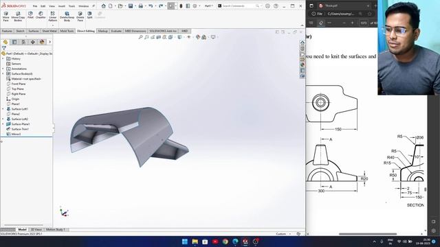The height and width of the screenshot is (247, 440).
Task: Undo the last action
Action: coord(151,6)
